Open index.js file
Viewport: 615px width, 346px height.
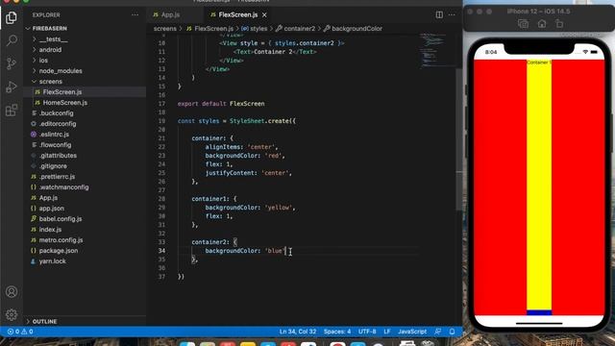pos(50,230)
